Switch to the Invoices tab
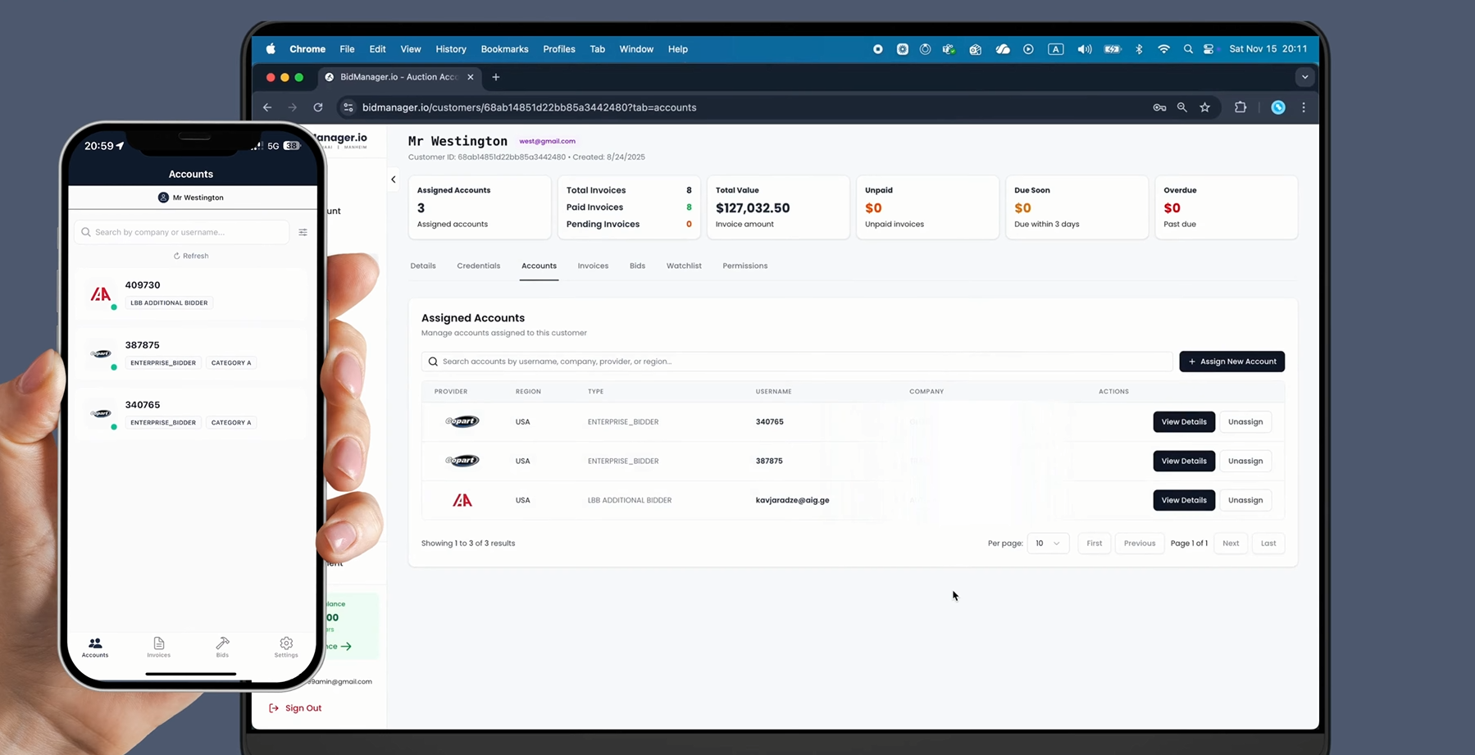 [x=592, y=266]
